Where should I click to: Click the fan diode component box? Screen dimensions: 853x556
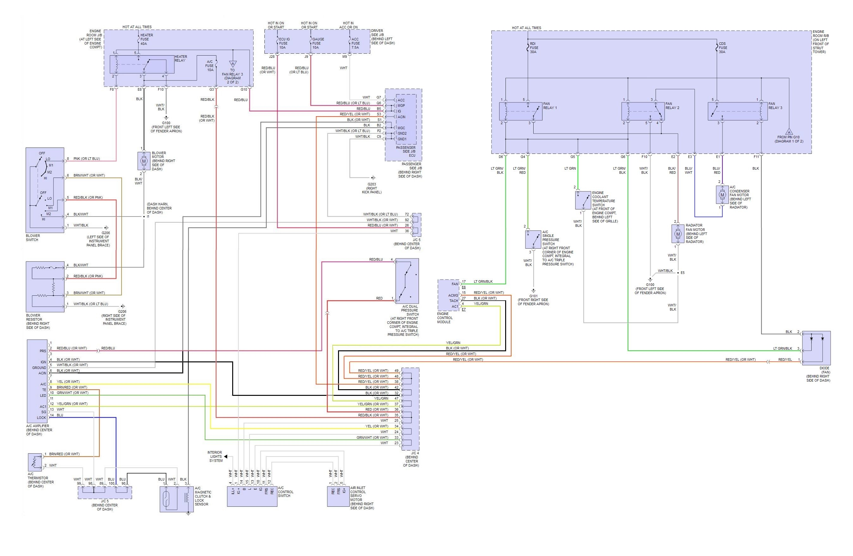[816, 348]
